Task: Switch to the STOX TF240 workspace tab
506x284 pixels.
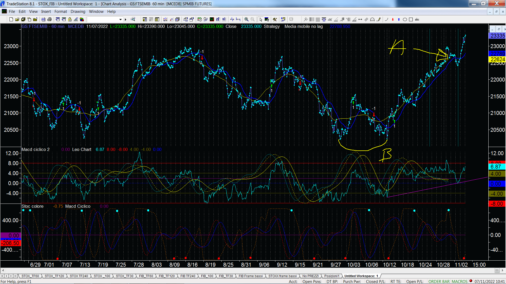Action: [x=79, y=276]
